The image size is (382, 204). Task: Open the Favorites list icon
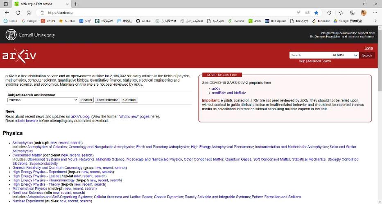point(341,13)
